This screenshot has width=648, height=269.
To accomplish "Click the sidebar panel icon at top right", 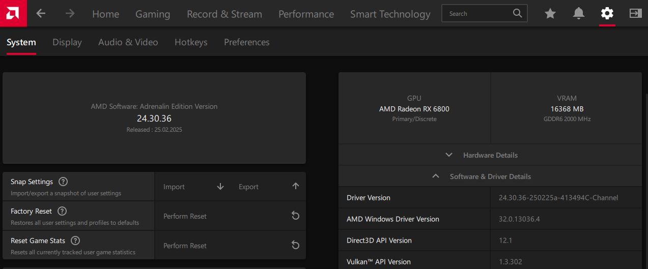I will (635, 14).
